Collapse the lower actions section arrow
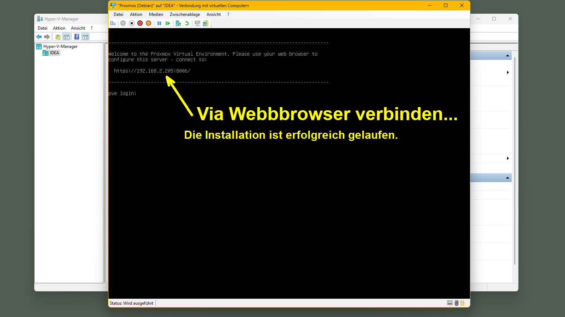This screenshot has width=565, height=317. coord(507,178)
